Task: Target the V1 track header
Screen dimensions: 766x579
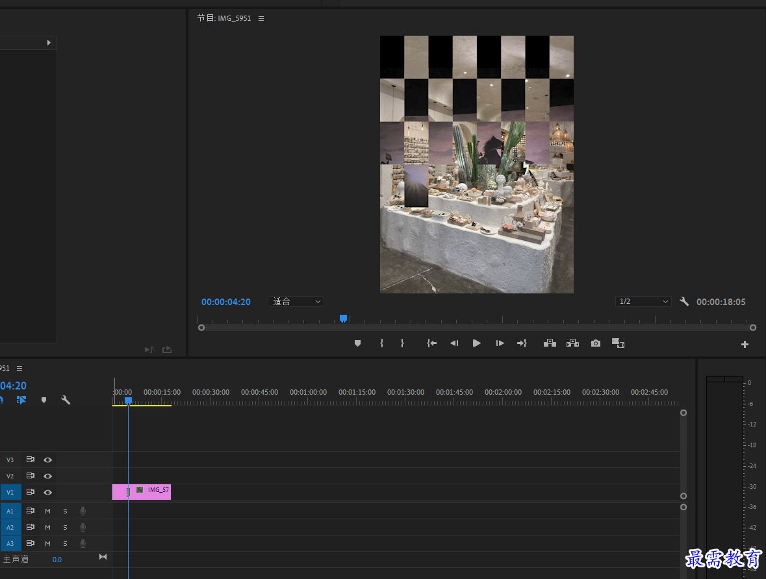Action: point(10,492)
